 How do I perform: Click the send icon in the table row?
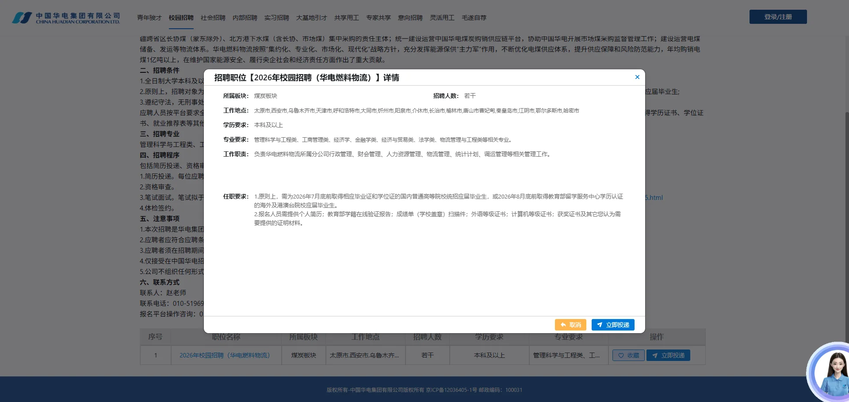coord(655,355)
